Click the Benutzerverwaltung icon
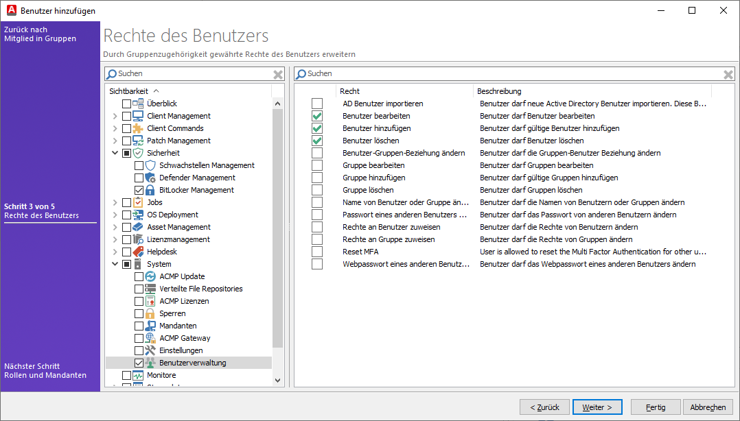 pyautogui.click(x=152, y=363)
